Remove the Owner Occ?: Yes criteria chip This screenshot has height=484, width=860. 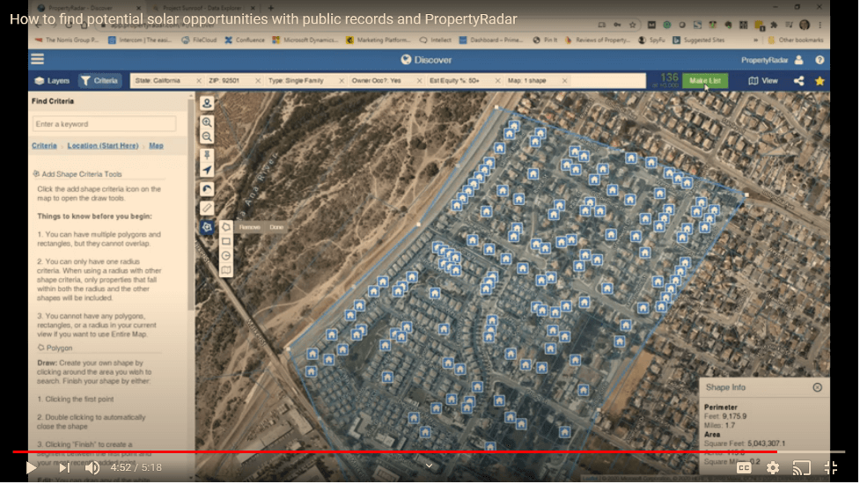(420, 81)
